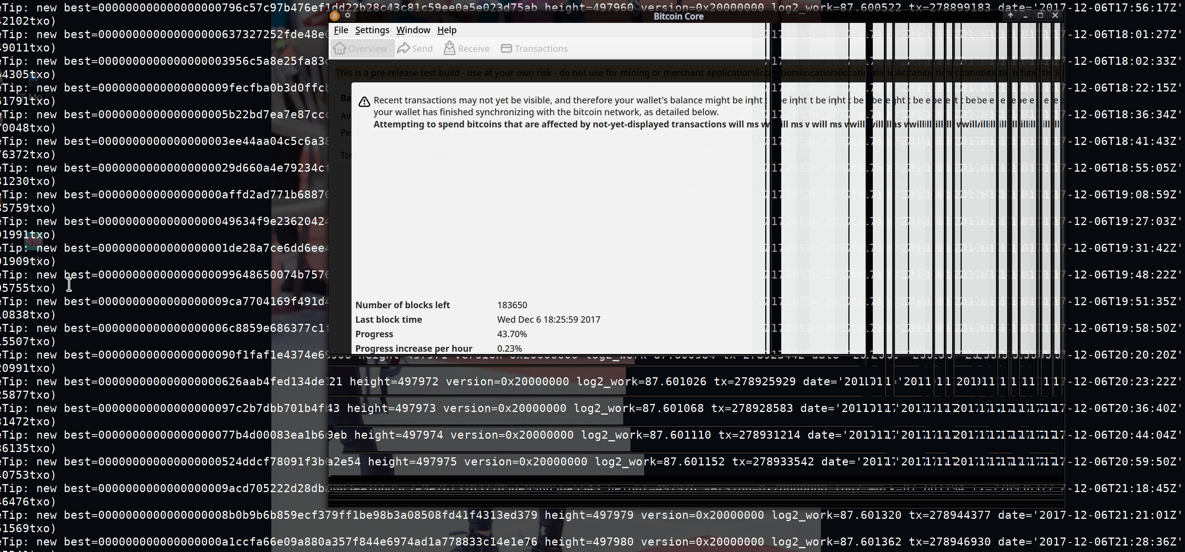Open the Window menu
This screenshot has height=552, width=1185.
click(x=413, y=30)
